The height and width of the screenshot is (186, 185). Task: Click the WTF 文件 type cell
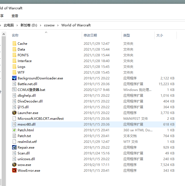point(130,142)
